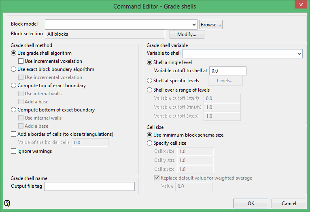Select Use grade shell algorithm option

tap(14, 53)
